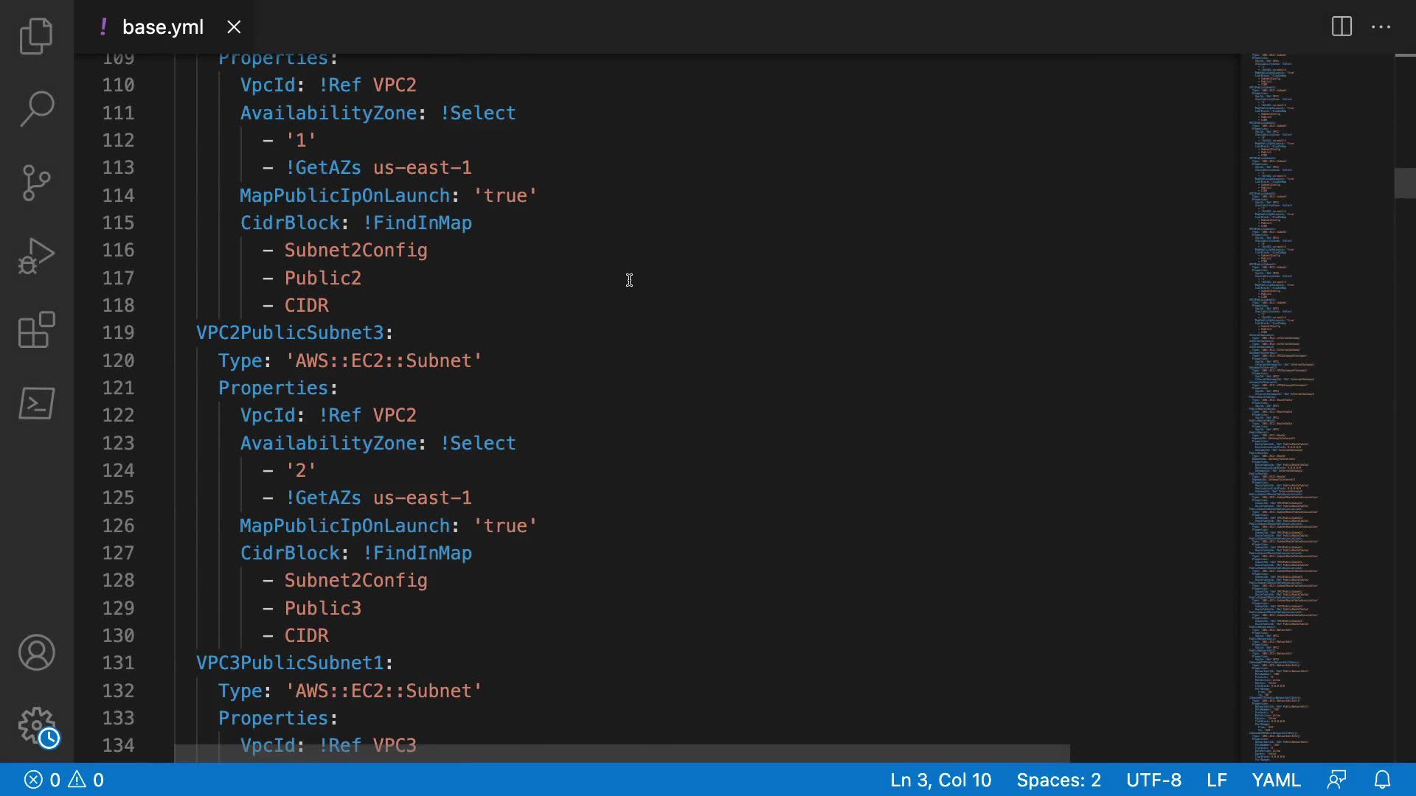Open the Manage gear menu
This screenshot has width=1416, height=796.
click(36, 726)
